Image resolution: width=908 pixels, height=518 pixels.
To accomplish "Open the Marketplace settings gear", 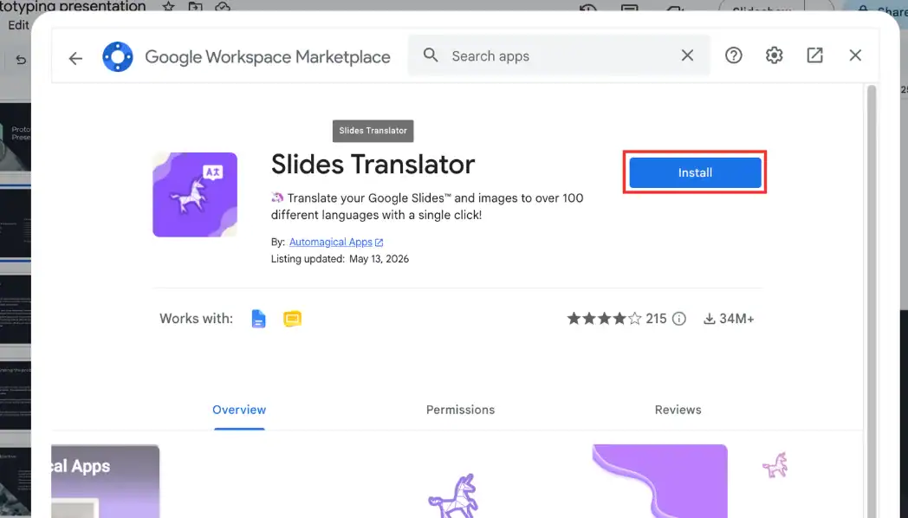I will coord(775,55).
